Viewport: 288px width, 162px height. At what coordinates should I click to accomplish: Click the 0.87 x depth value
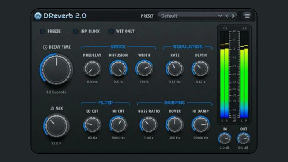(x=200, y=82)
